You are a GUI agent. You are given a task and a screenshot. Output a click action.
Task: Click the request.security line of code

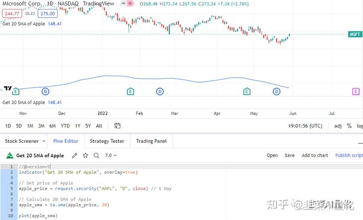click(95, 189)
